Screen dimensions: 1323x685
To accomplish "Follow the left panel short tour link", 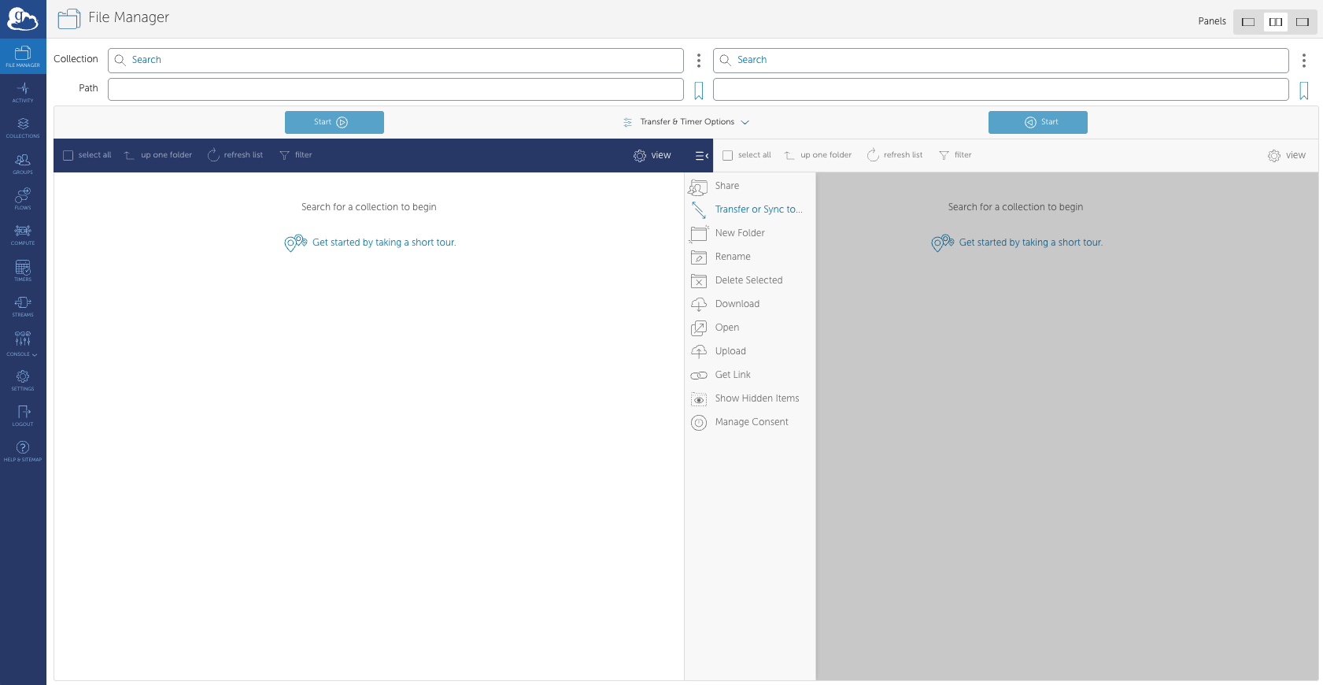I will click(x=383, y=243).
